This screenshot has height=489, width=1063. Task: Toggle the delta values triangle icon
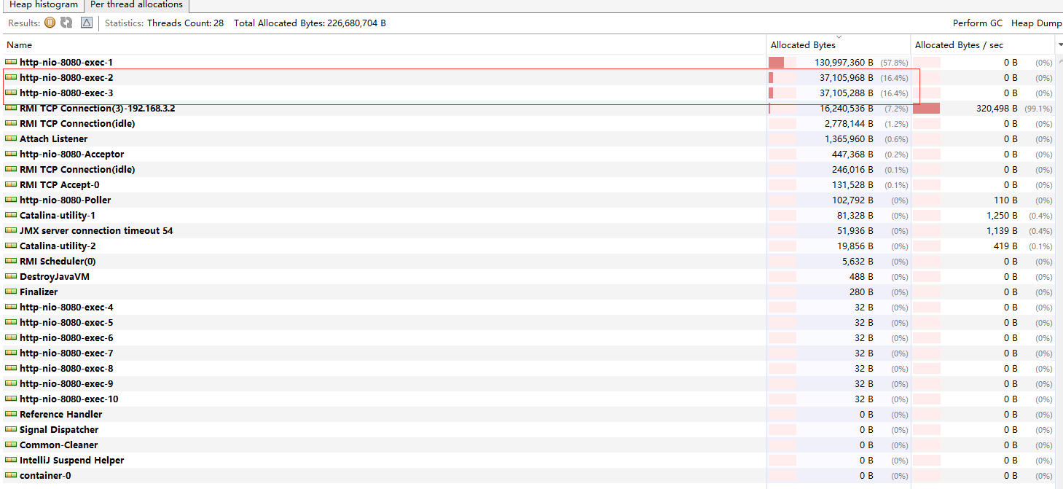click(87, 23)
